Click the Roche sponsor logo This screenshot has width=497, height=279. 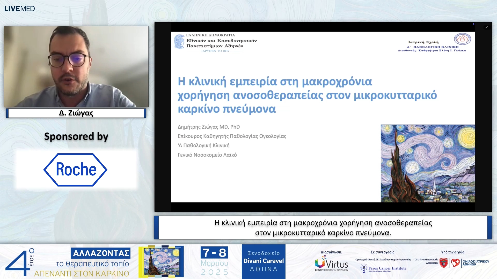point(75,170)
